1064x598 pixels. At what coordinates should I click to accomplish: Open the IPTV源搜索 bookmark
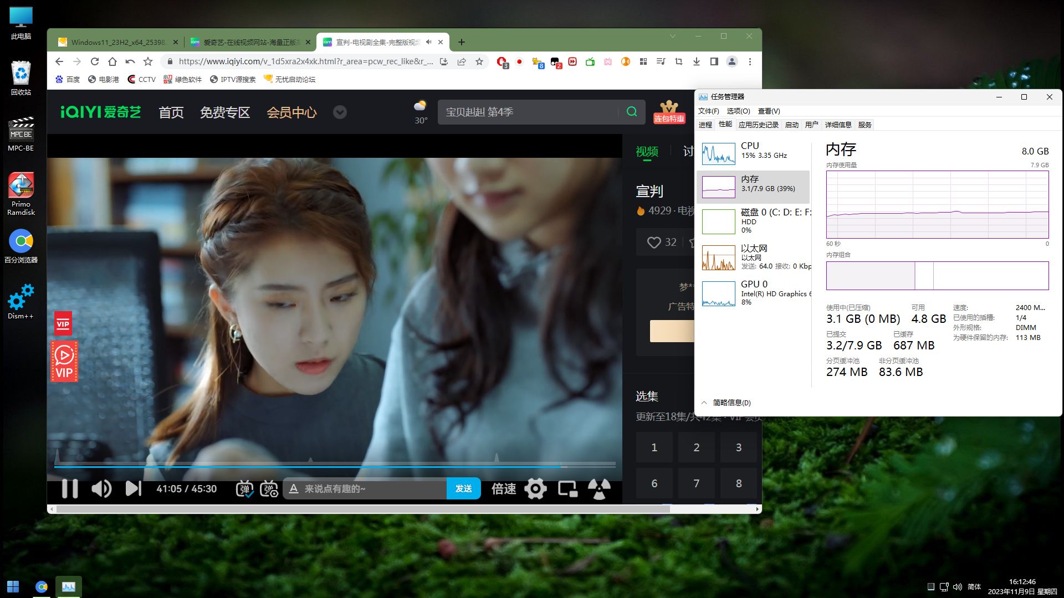pyautogui.click(x=233, y=79)
